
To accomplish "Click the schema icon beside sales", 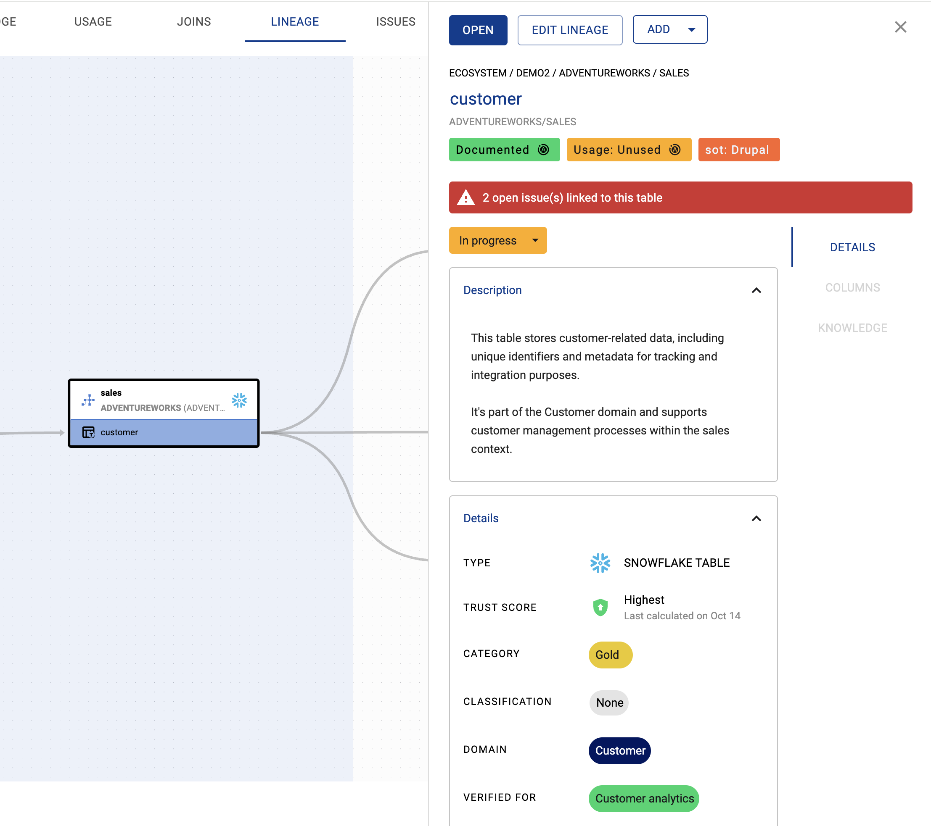I will (x=88, y=400).
